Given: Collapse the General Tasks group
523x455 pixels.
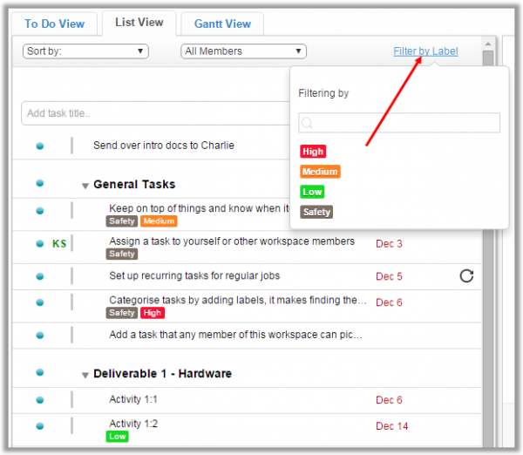Looking at the screenshot, I should pos(85,186).
